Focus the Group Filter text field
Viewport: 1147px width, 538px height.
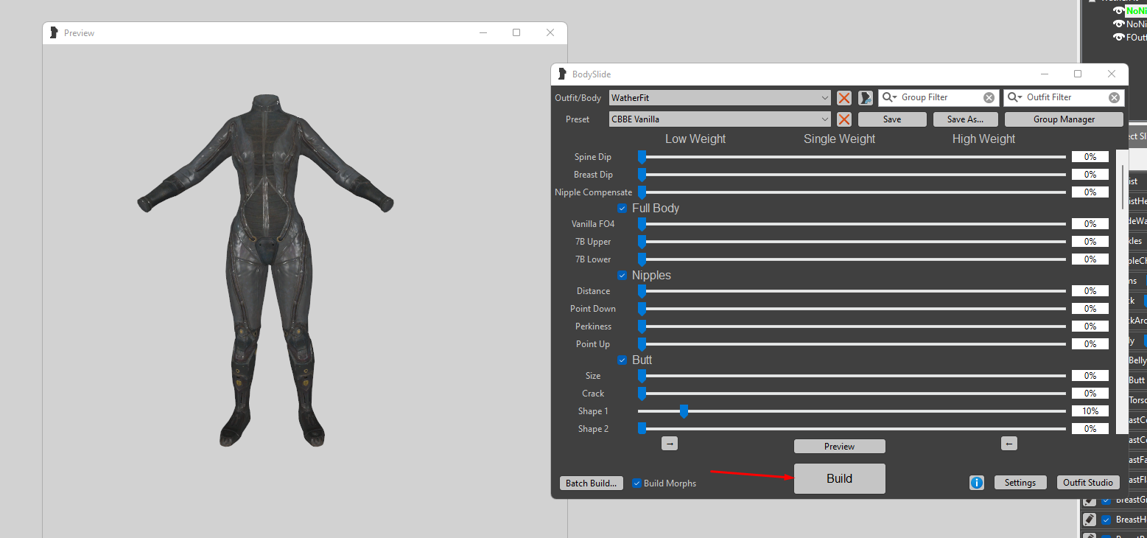(x=940, y=97)
